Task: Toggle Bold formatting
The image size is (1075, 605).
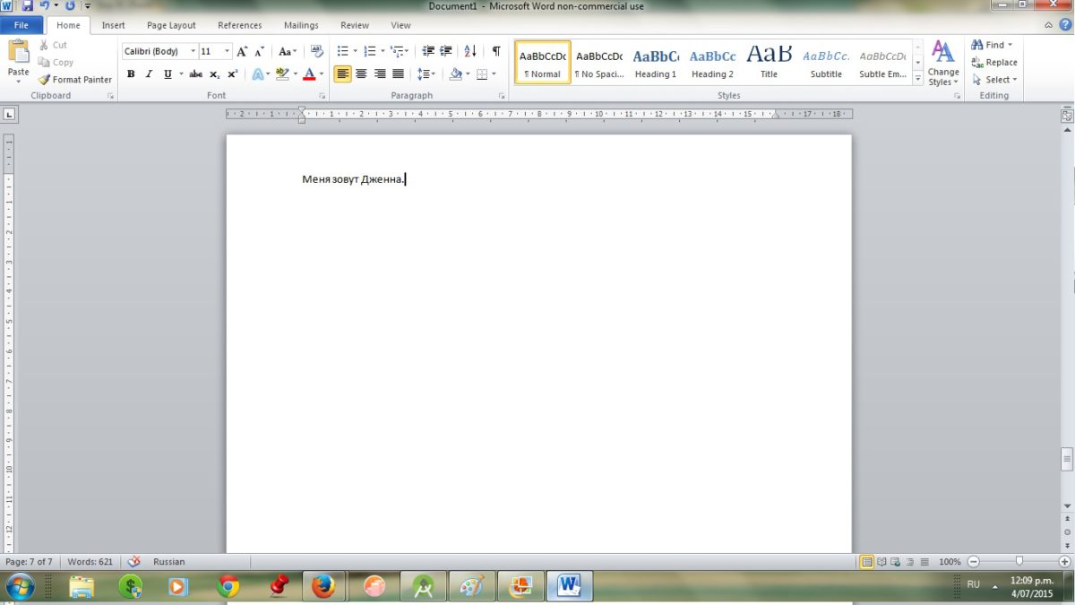Action: pyautogui.click(x=131, y=74)
